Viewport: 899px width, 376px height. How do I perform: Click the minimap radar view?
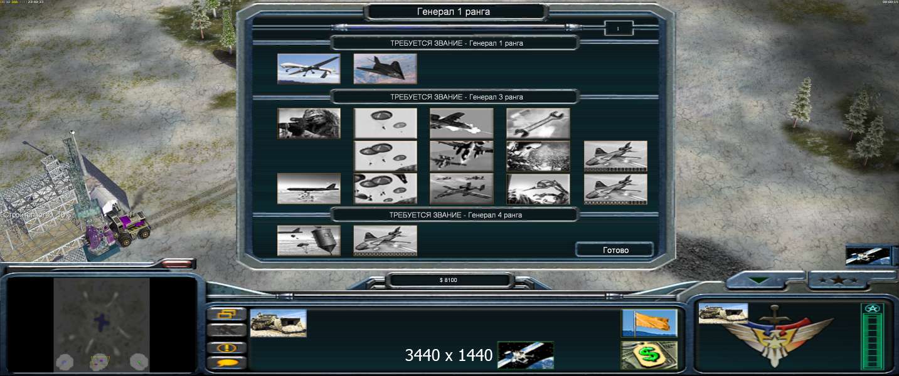click(102, 325)
